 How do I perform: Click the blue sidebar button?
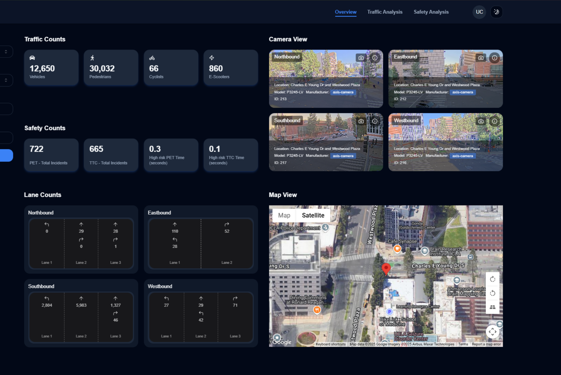(x=6, y=155)
